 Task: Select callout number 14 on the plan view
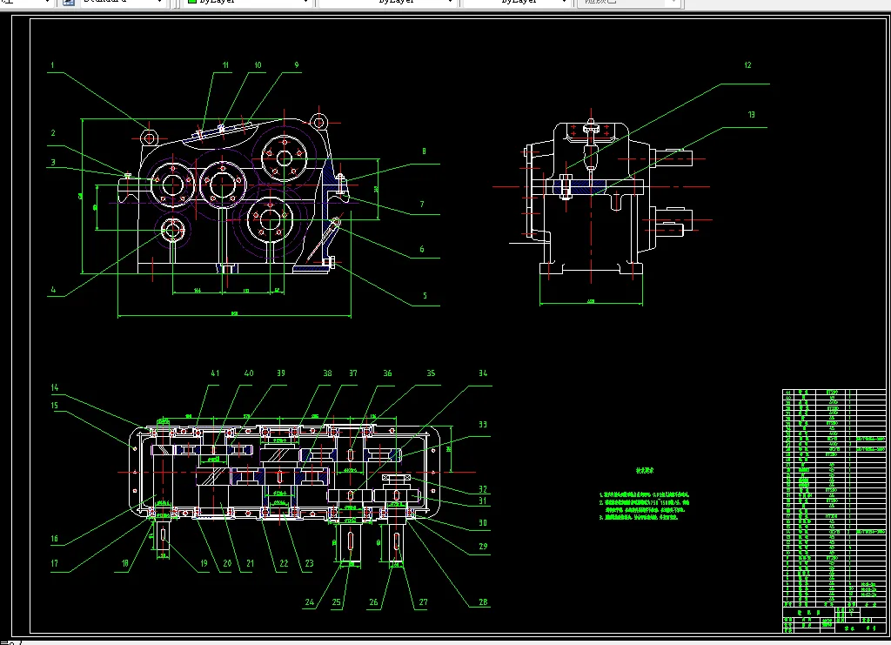55,387
